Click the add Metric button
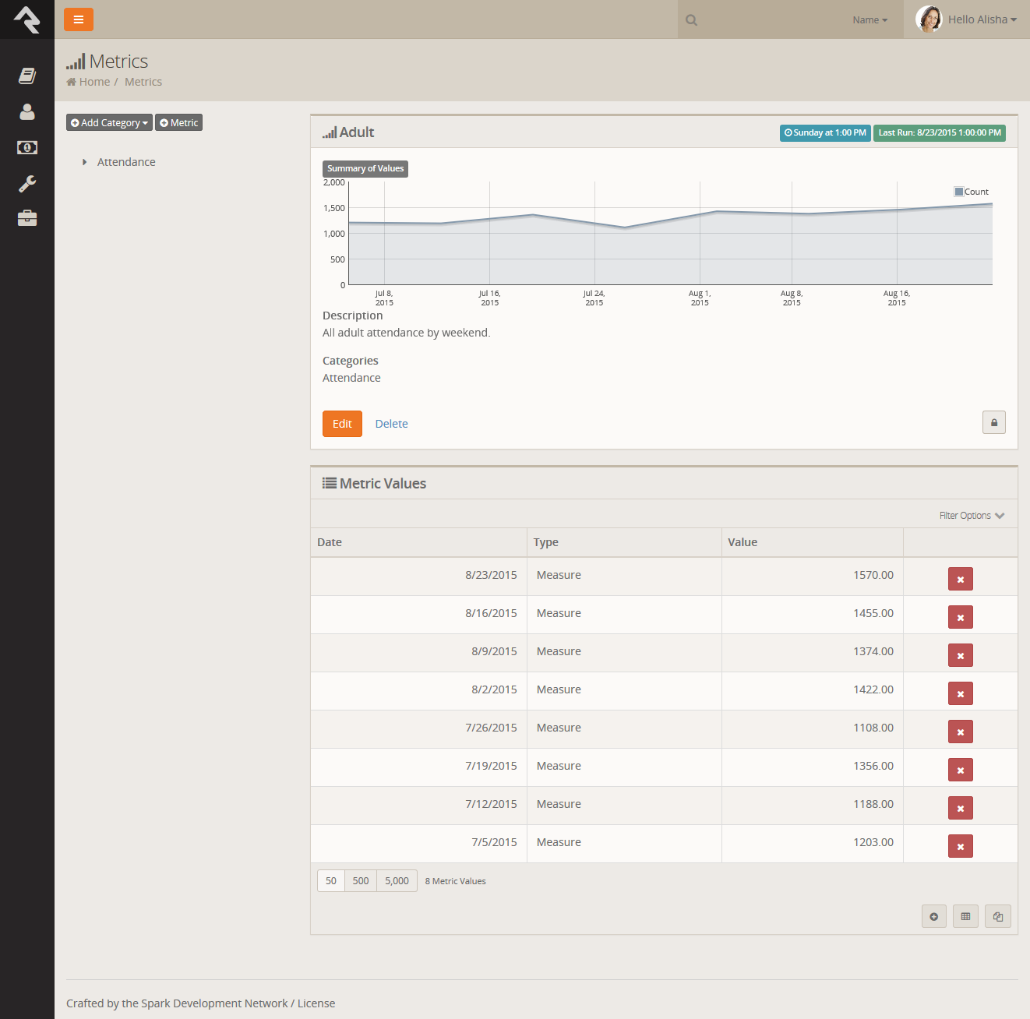The width and height of the screenshot is (1030, 1019). 179,122
